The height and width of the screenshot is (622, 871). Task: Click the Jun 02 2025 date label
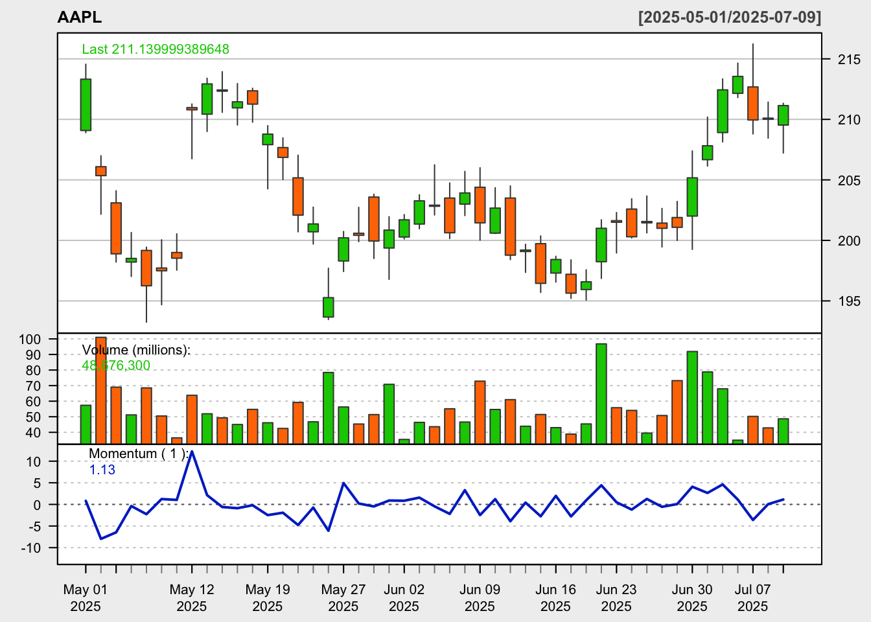[404, 598]
